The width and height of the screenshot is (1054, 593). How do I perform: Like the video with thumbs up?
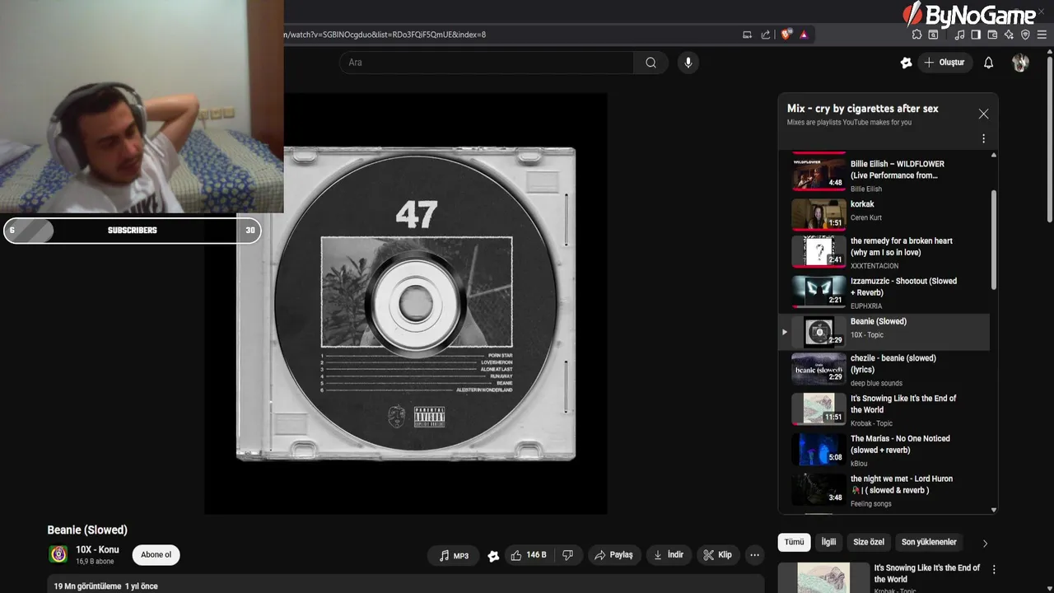coord(529,555)
